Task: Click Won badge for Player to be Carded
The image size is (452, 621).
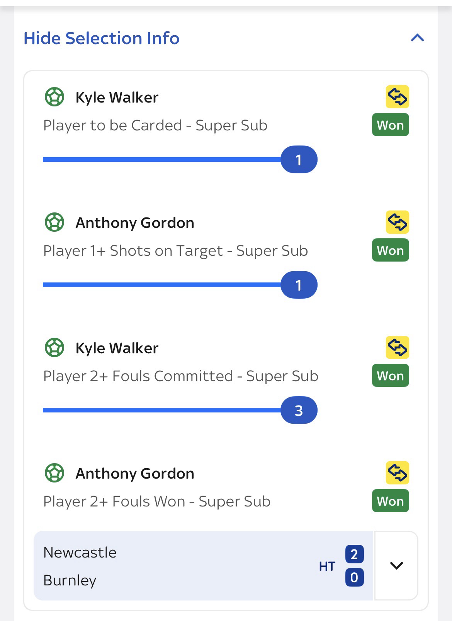Action: coord(390,125)
